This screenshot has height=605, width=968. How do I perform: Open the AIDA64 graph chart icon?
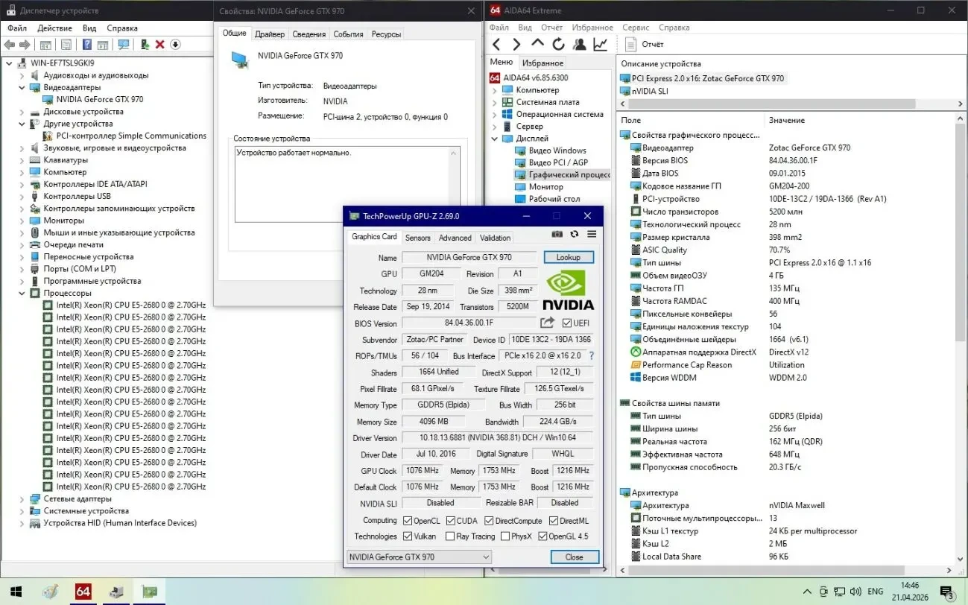point(601,44)
